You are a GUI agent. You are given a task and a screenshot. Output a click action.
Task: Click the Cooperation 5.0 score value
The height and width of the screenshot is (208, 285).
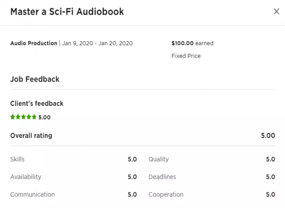point(270,195)
